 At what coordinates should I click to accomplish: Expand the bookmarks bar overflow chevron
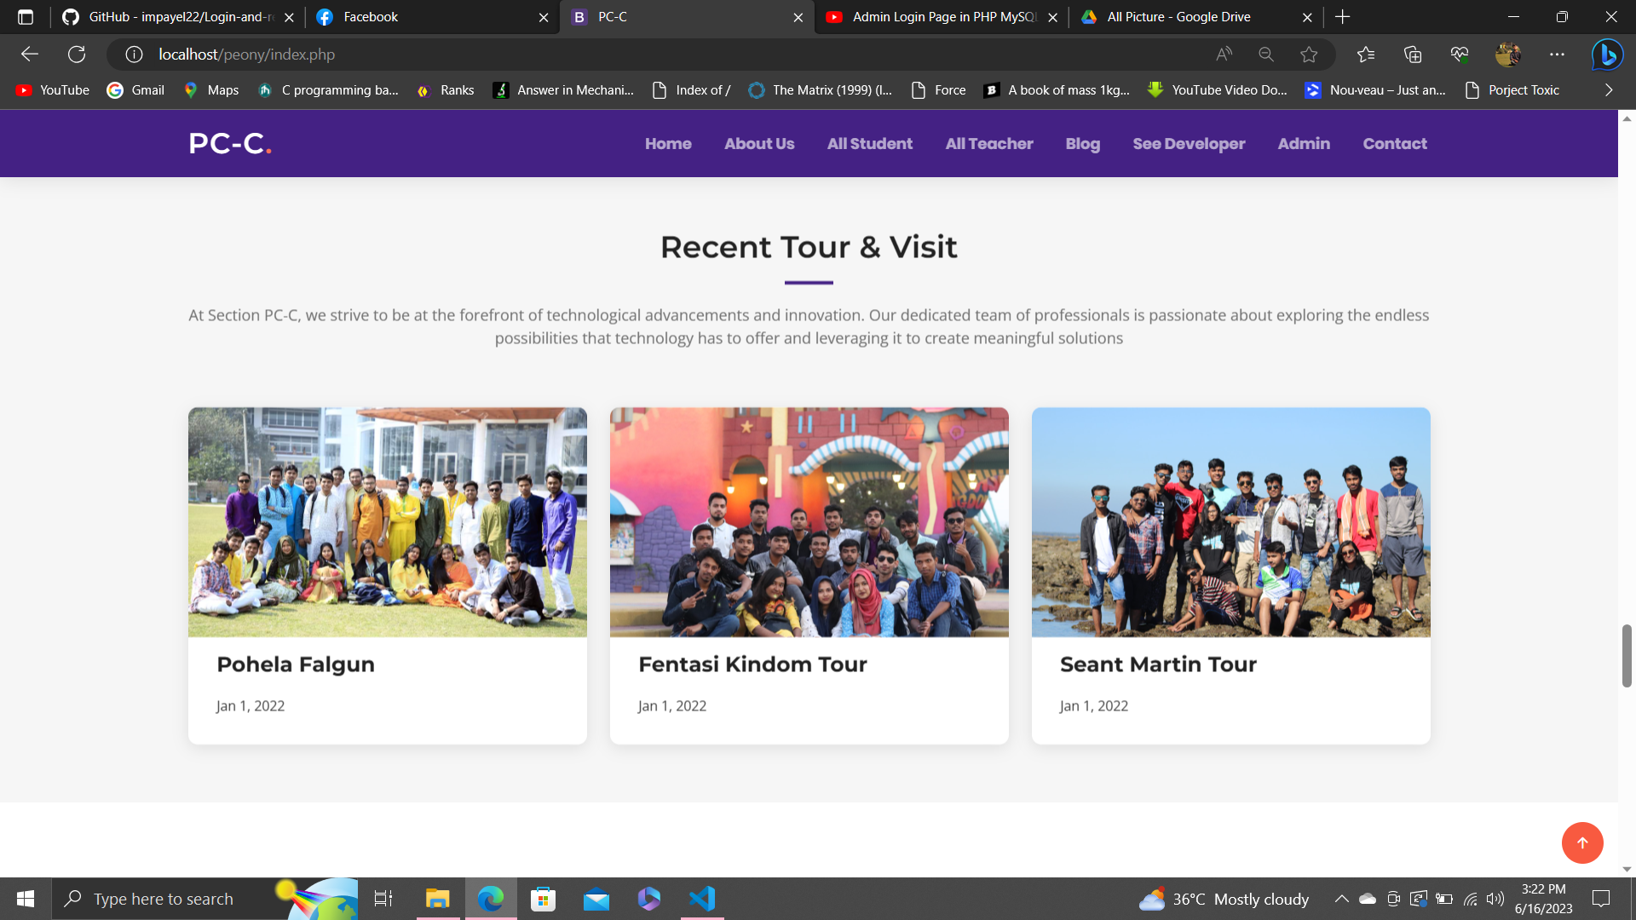(x=1609, y=90)
